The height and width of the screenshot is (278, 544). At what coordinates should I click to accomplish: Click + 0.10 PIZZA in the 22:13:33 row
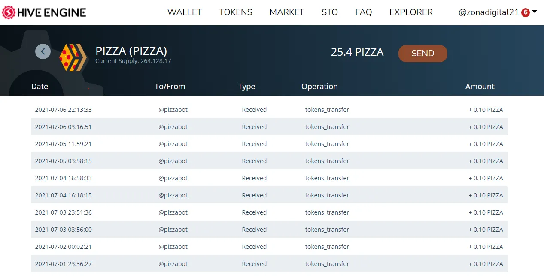click(486, 110)
